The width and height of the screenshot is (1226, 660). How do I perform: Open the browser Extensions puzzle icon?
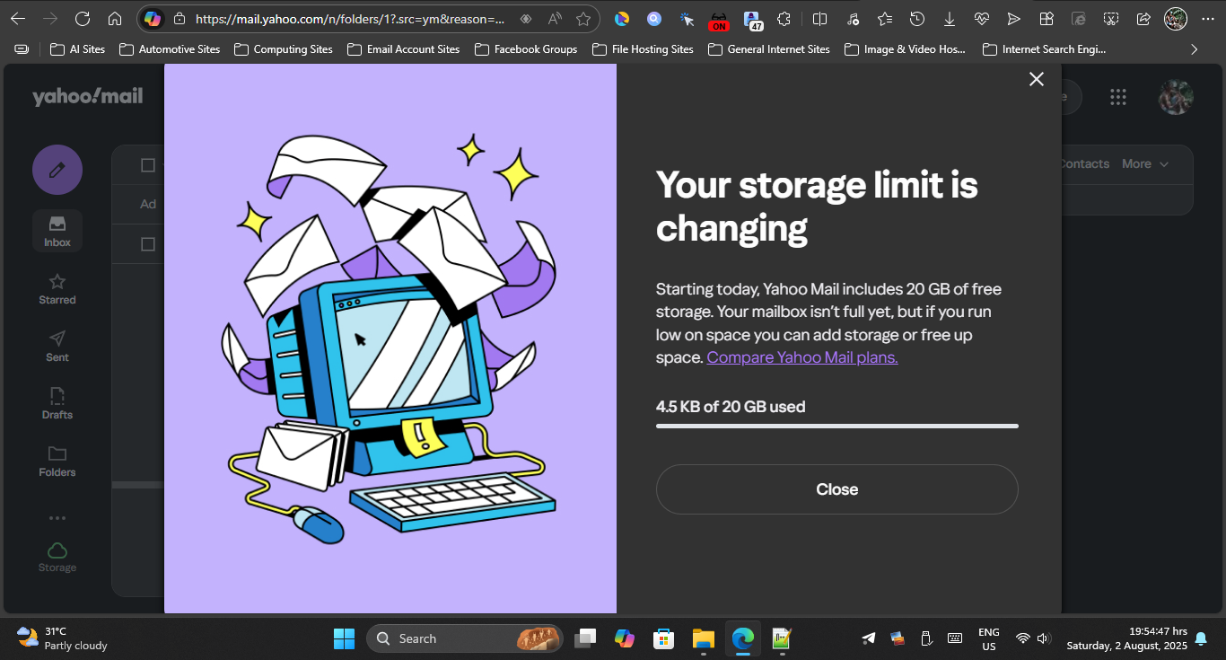[x=784, y=19]
